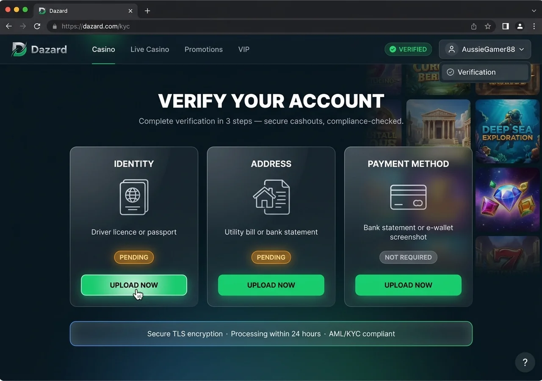Open the help question mark button
Screen dimensions: 542x381
[x=525, y=362]
